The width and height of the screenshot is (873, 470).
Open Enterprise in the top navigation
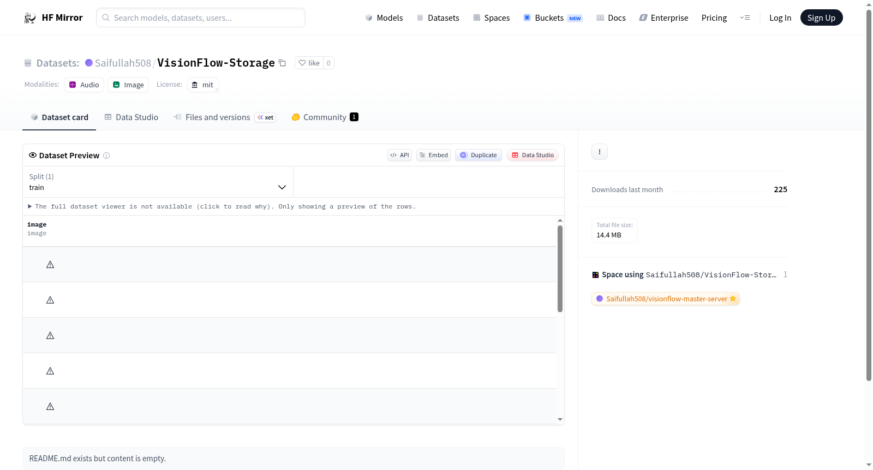663,17
